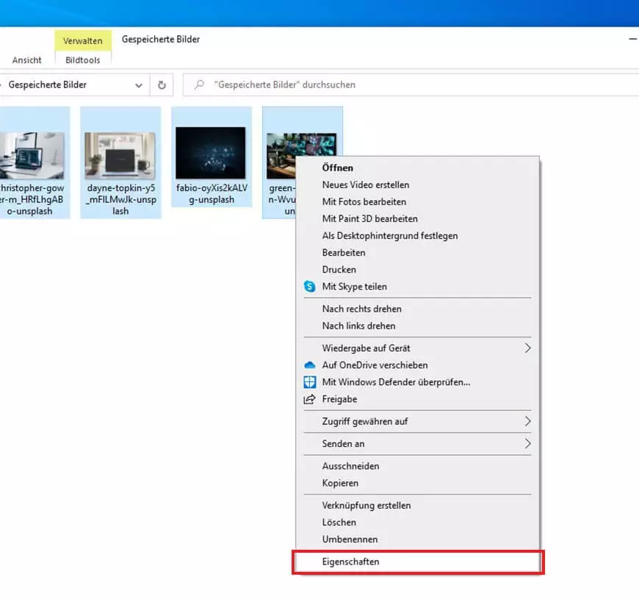Click the Freigabe share icon
639x599 pixels.
click(x=309, y=399)
